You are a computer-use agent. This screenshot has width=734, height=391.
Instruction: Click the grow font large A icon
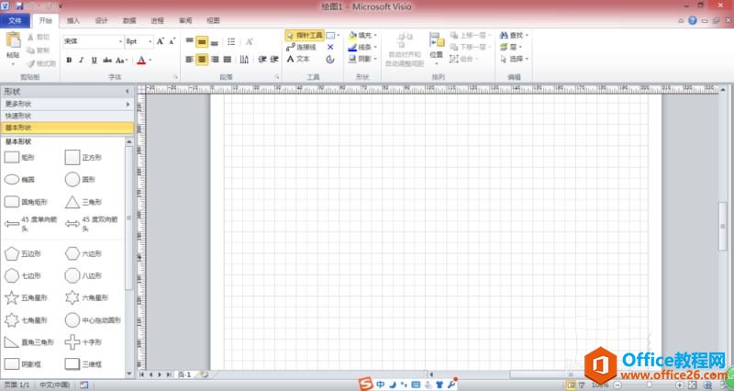pyautogui.click(x=160, y=41)
